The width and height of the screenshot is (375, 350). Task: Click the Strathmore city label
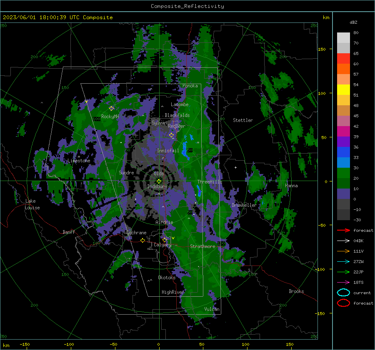pyautogui.click(x=202, y=246)
